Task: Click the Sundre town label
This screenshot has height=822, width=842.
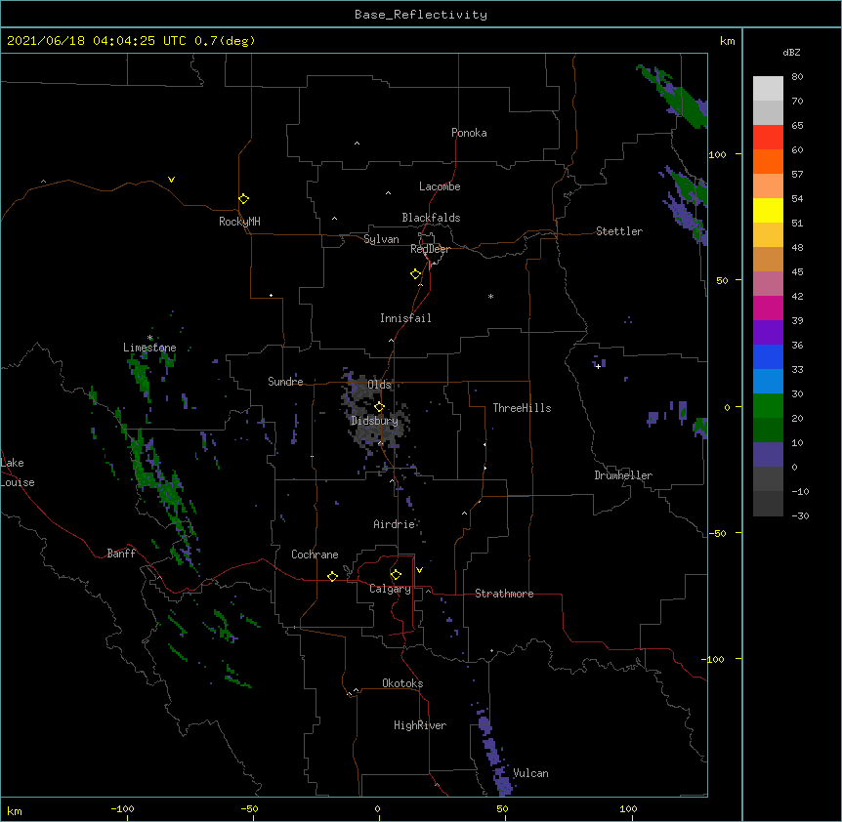Action: point(285,382)
